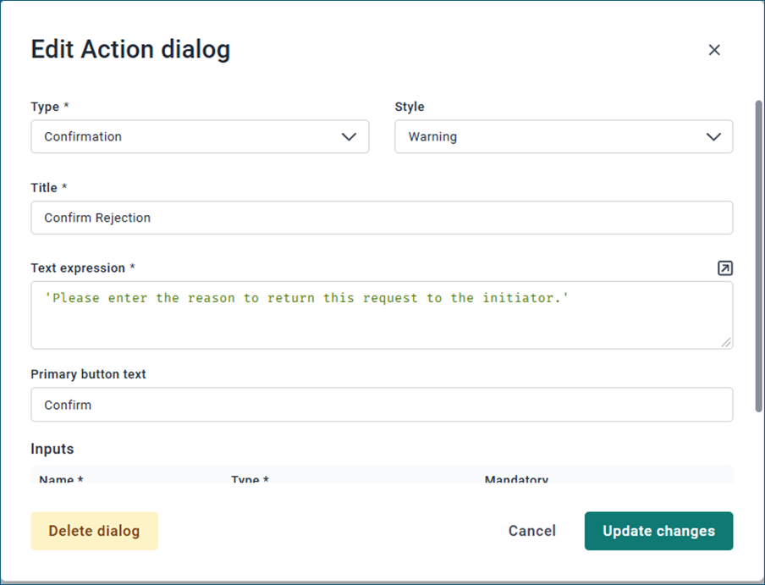
Task: Expand the Type dropdown chevron arrow
Action: click(349, 136)
